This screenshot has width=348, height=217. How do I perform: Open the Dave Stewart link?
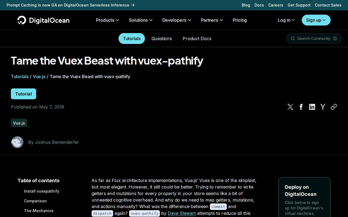coord(182,213)
